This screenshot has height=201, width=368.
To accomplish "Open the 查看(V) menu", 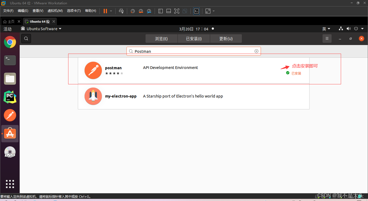I will coord(38,11).
